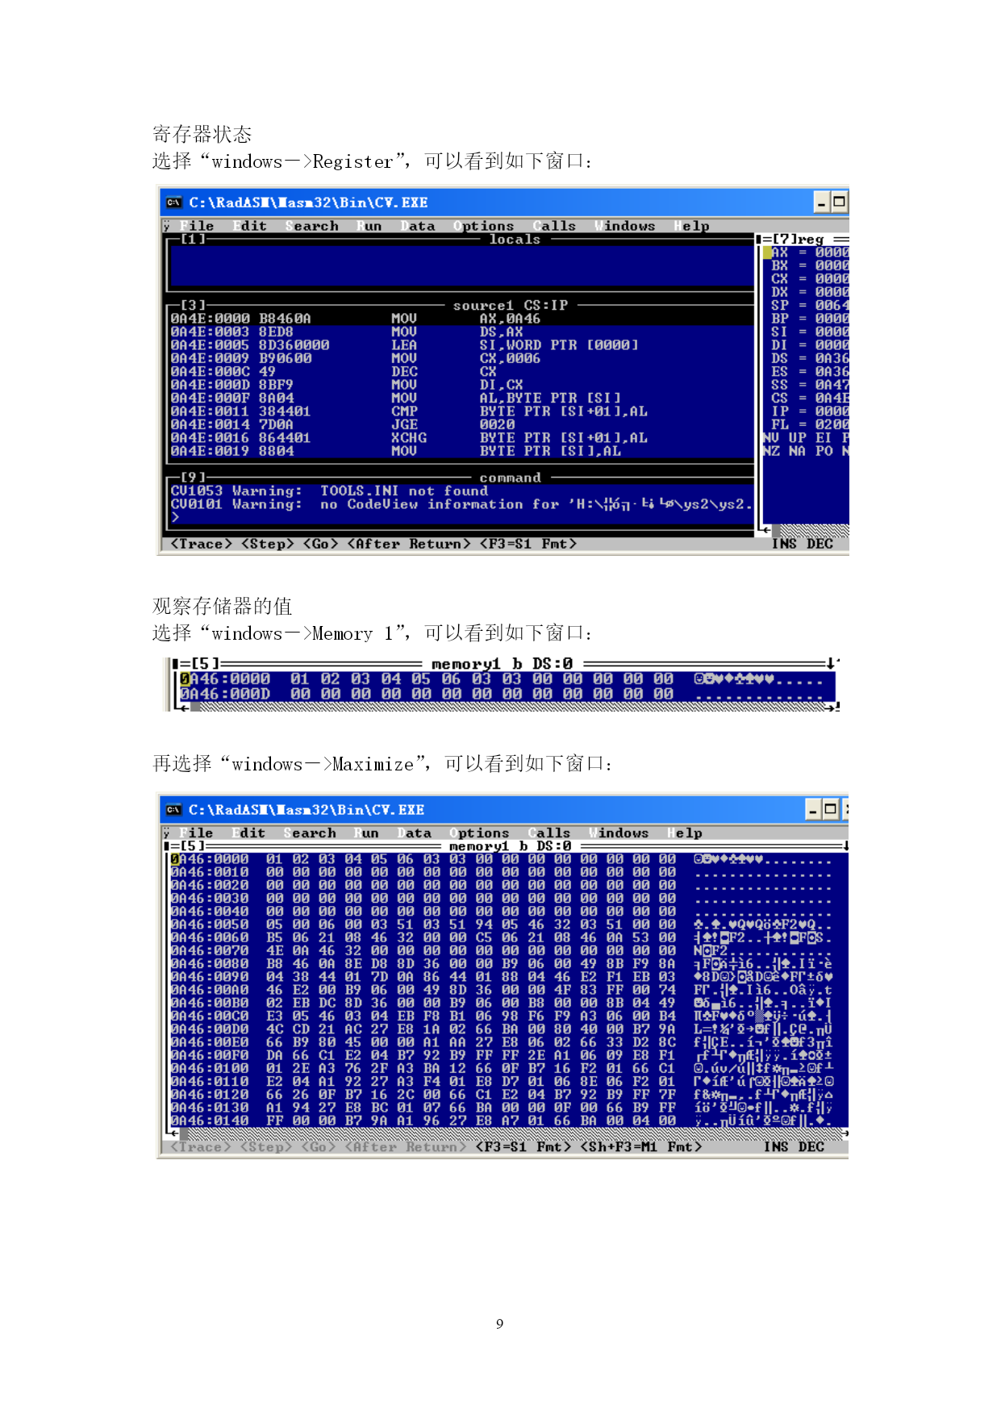Image resolution: width=1001 pixels, height=1415 pixels.
Task: Open the Search menu in the upper CodeView window
Action: click(x=312, y=226)
